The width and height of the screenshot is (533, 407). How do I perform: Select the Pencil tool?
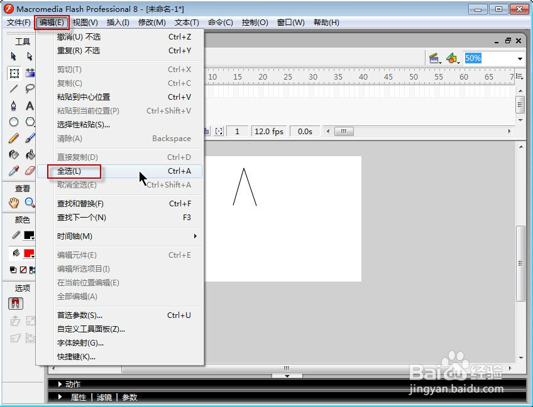[x=14, y=139]
